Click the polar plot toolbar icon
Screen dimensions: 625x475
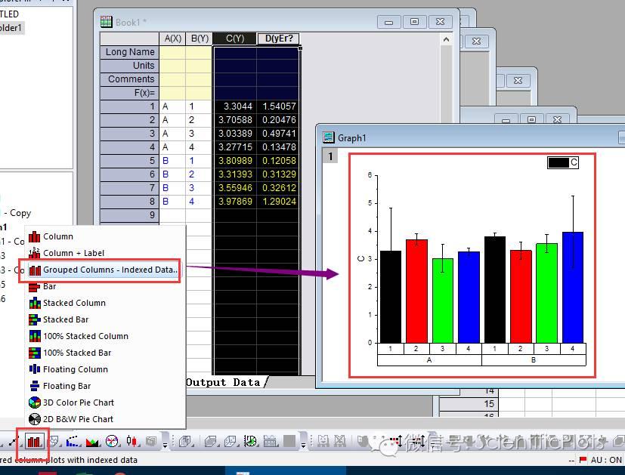tap(112, 442)
